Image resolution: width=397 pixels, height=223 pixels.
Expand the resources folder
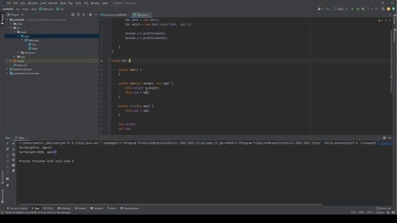[x=18, y=53]
